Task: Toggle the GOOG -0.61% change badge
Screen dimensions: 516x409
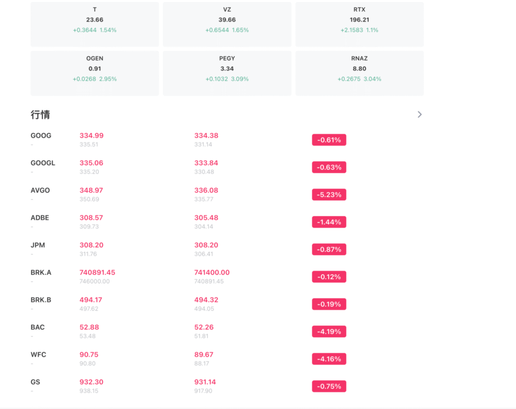Action: 329,140
